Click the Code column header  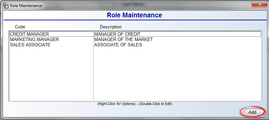pos(20,27)
